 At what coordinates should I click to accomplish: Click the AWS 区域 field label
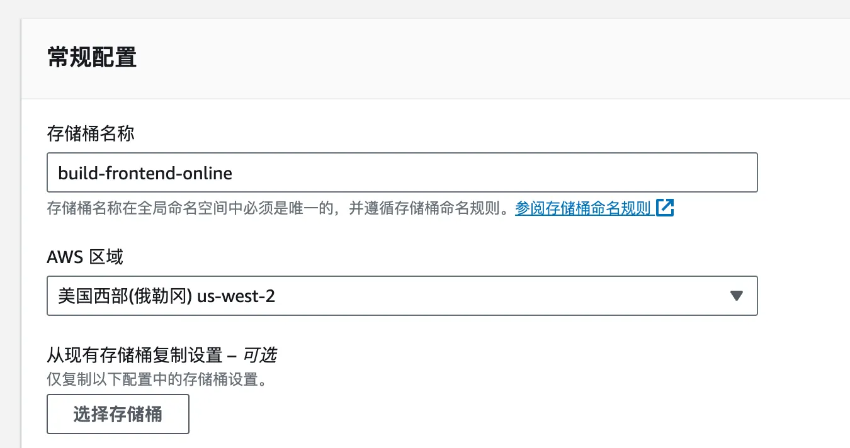[85, 257]
